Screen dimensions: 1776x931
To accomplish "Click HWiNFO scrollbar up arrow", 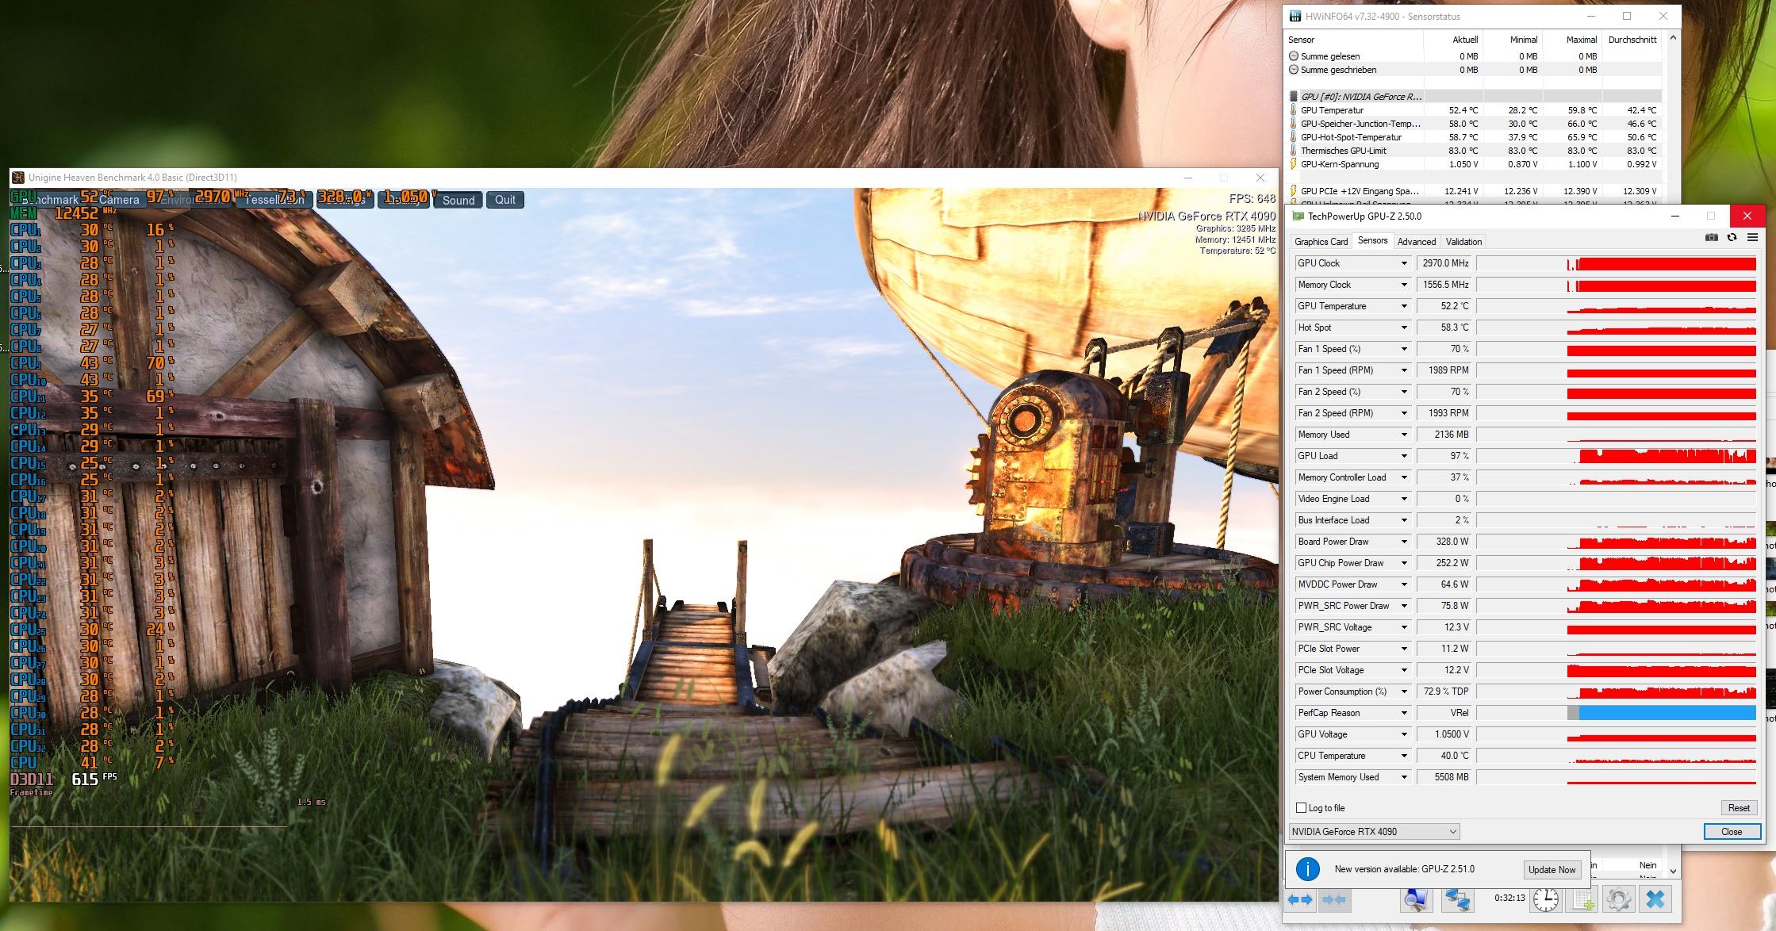I will click(x=1674, y=38).
